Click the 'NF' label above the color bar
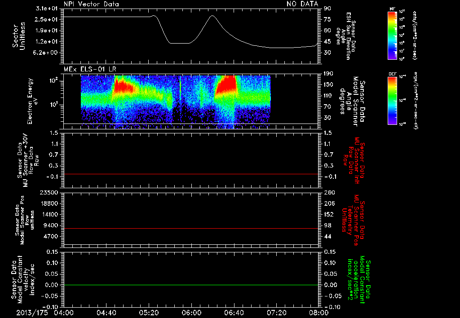 tap(392, 9)
